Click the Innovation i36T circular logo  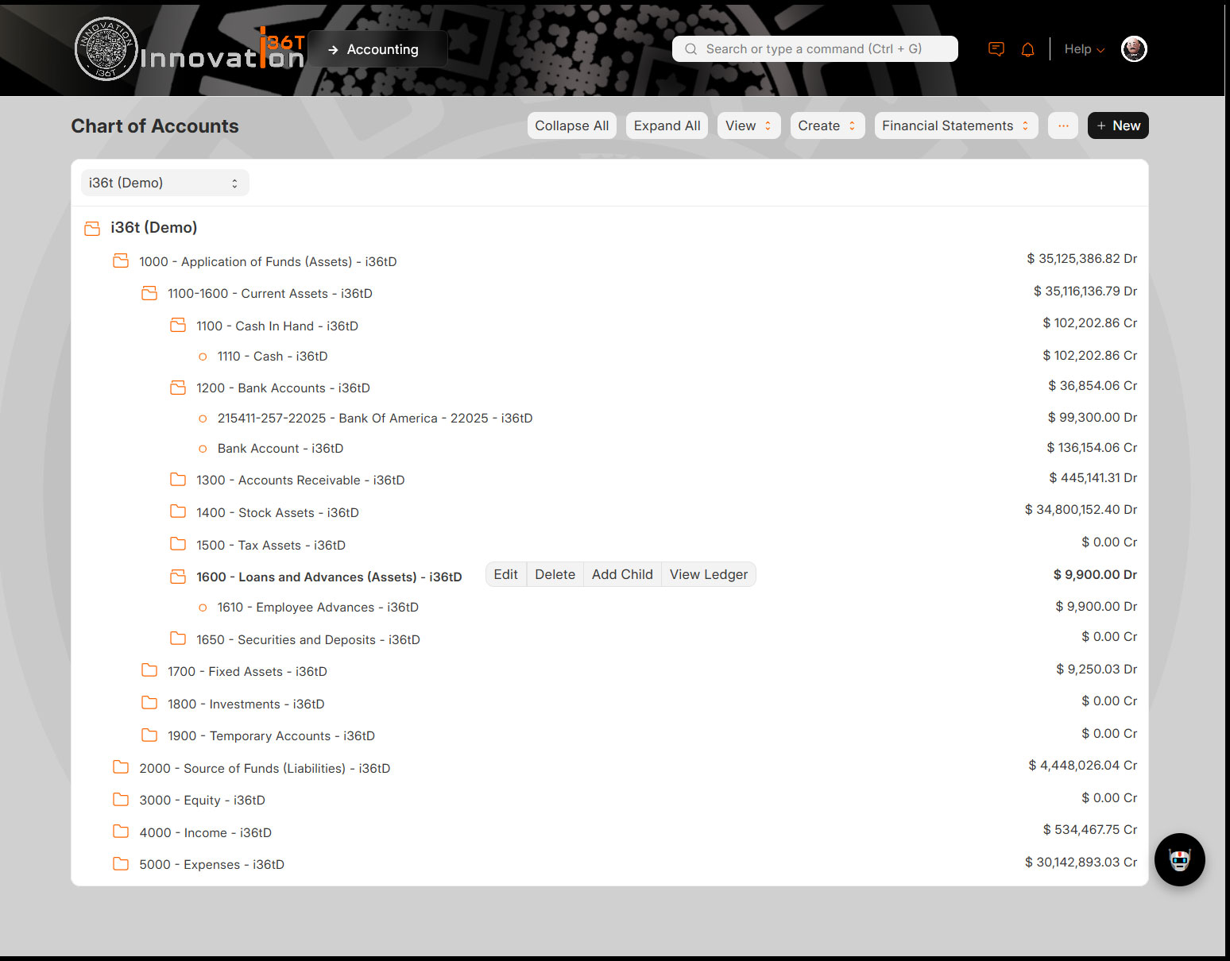point(106,49)
